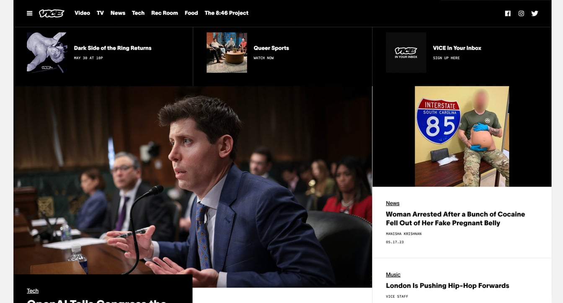
Task: Click the Music category label
Action: click(x=393, y=275)
